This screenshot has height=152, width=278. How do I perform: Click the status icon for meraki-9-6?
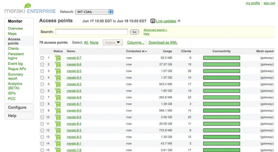tap(58, 64)
